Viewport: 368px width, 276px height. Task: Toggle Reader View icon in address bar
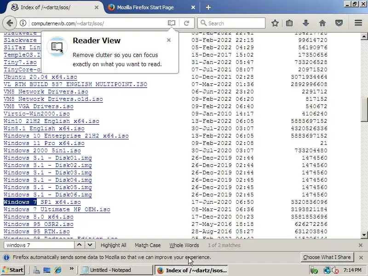coord(172,23)
